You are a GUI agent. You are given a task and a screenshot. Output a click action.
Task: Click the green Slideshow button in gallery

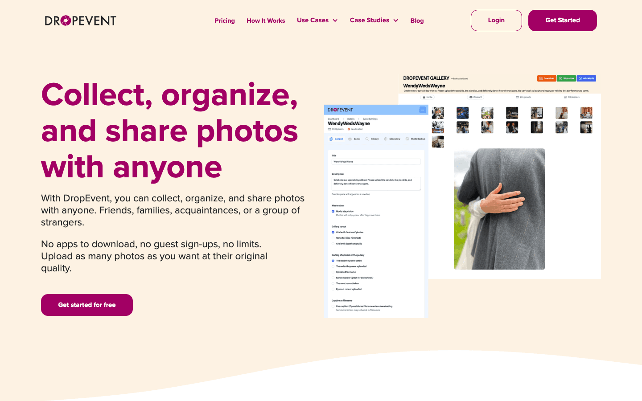[x=567, y=78]
